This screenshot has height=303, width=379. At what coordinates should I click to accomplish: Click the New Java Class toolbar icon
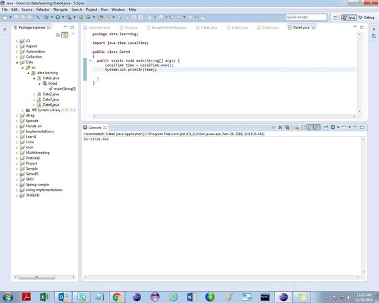[x=88, y=17]
